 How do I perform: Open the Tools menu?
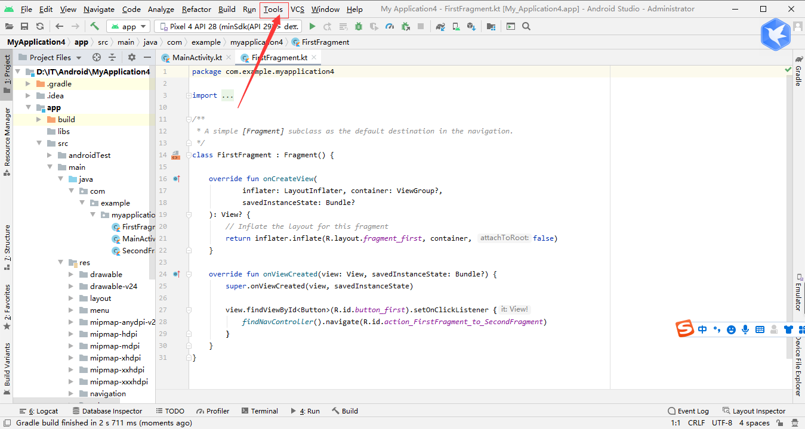tap(273, 9)
